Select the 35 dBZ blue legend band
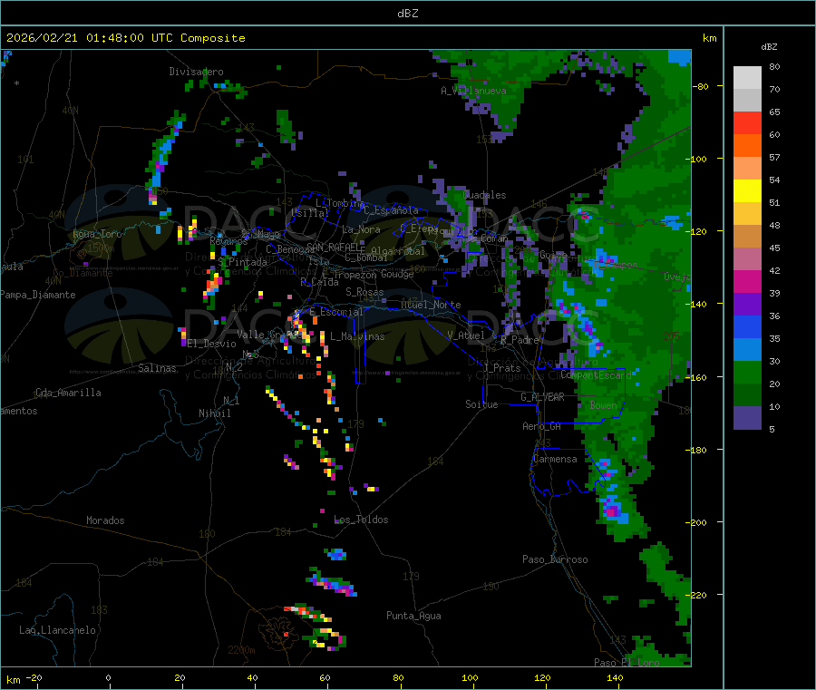Viewport: 816px width, 690px height. coord(747,326)
